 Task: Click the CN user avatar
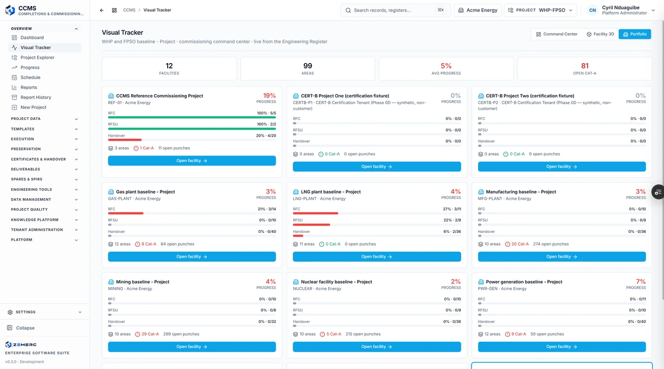(593, 10)
